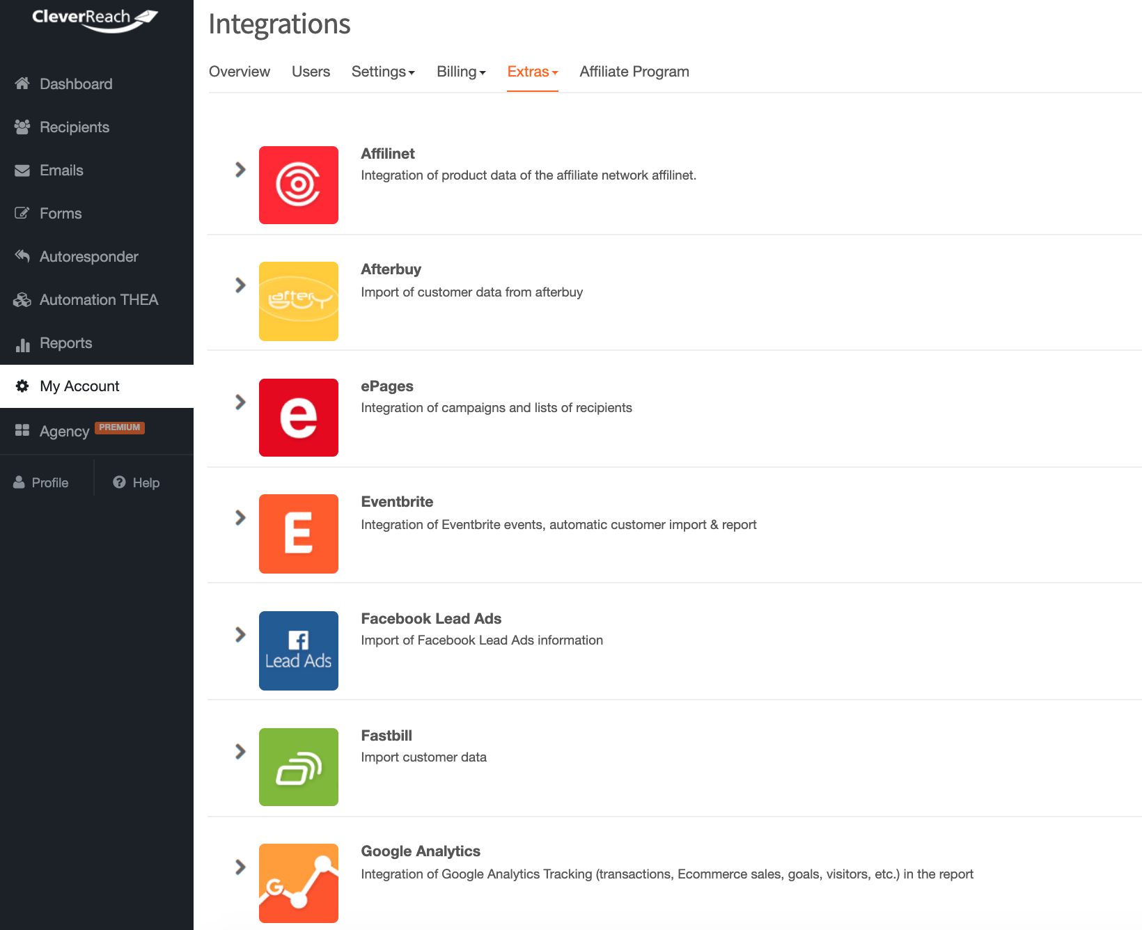Viewport: 1142px width, 930px height.
Task: Open the Billing dropdown menu
Action: 461,72
